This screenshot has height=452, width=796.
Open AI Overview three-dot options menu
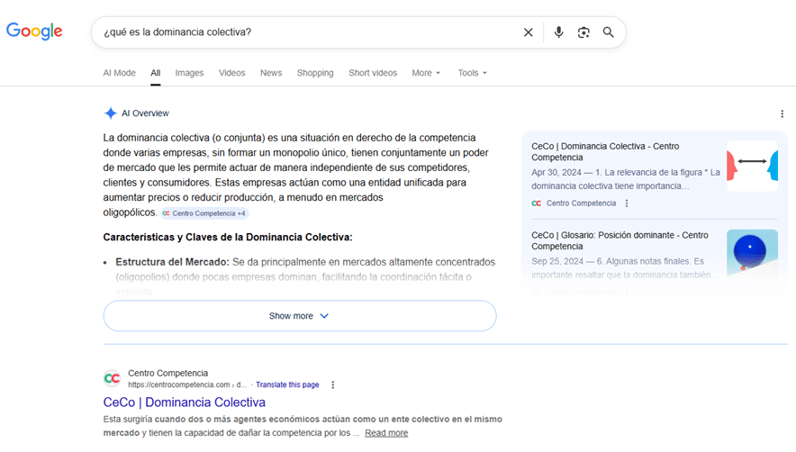[782, 113]
